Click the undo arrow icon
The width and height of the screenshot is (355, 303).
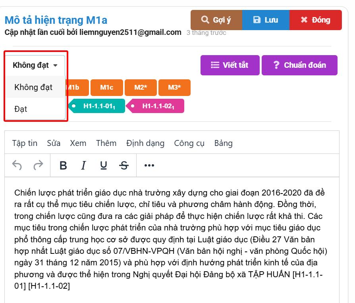(17, 165)
